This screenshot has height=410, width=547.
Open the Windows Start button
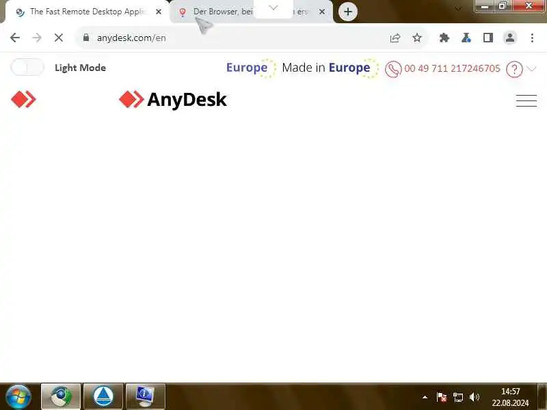(18, 397)
